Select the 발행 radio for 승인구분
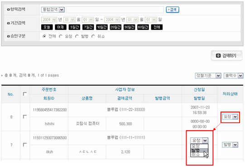This screenshot has height=168, width=245. point(77,37)
